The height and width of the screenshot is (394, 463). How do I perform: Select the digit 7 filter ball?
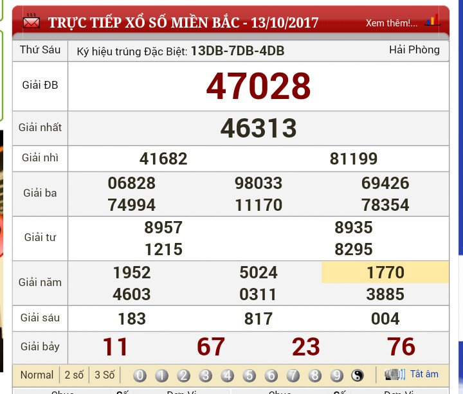point(293,375)
